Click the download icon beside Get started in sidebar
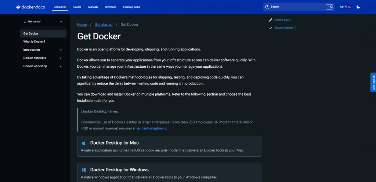This screenshot has height=182, width=376. (25, 22)
